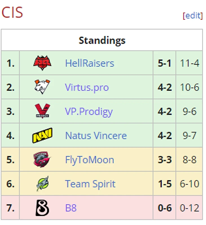Click the VP.Prodigy red V logo
The image size is (206, 225).
pyautogui.click(x=42, y=111)
